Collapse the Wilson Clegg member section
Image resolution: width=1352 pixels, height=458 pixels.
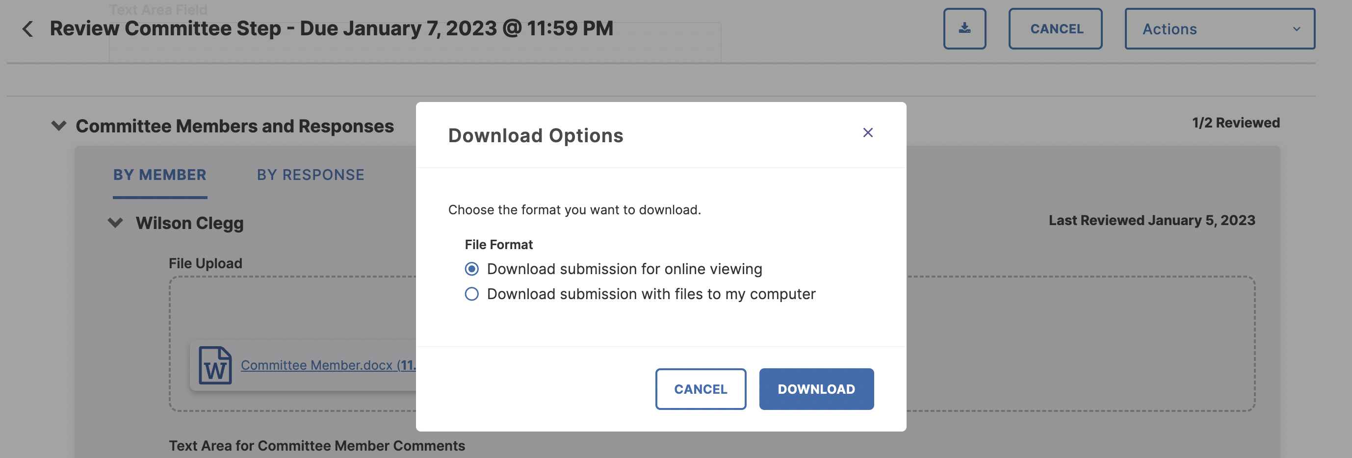tap(115, 223)
